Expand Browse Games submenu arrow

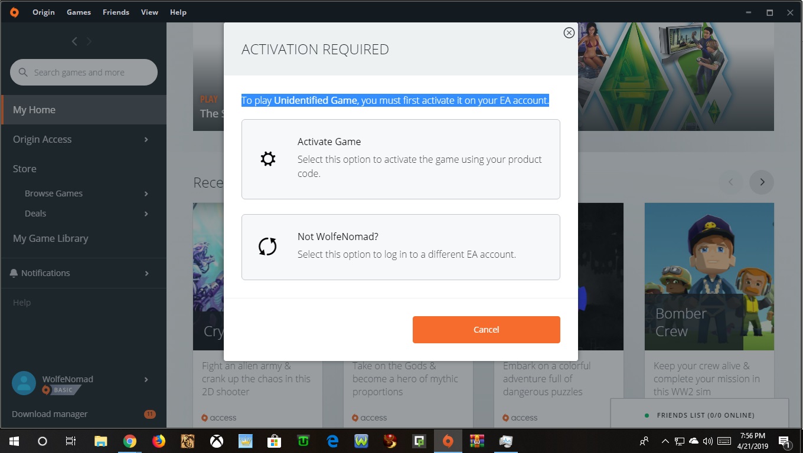[146, 193]
